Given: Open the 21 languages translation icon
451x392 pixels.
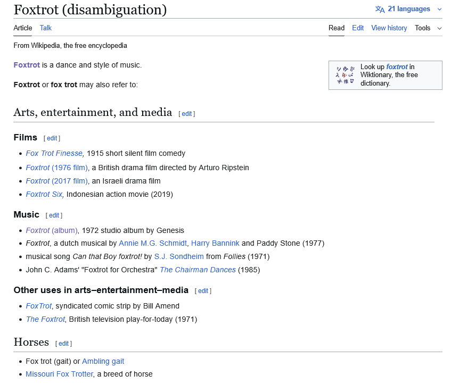Looking at the screenshot, I should pyautogui.click(x=380, y=9).
